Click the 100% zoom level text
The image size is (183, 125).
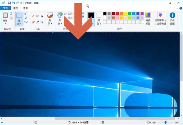tap(148, 123)
